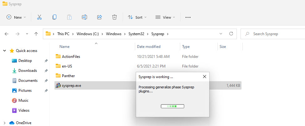The width and height of the screenshot is (305, 126).
Task: Expand the OneDrive tree node
Action: coord(4,123)
